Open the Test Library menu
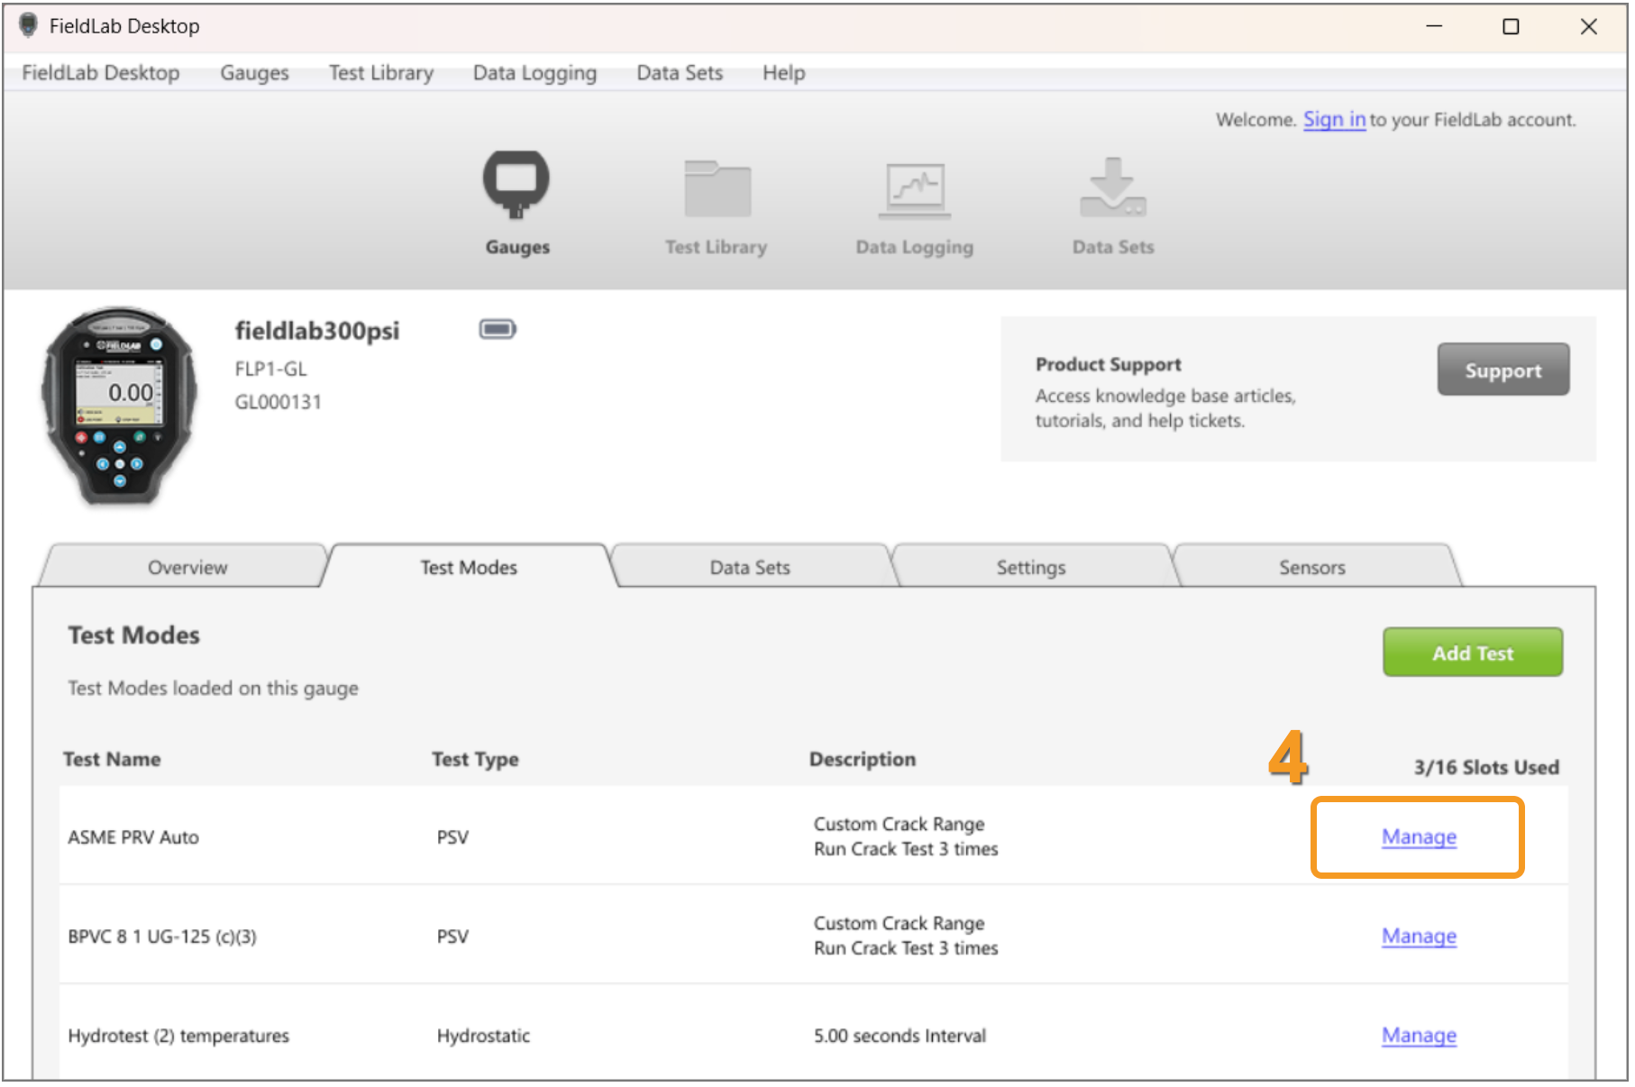This screenshot has height=1087, width=1635. click(x=381, y=73)
